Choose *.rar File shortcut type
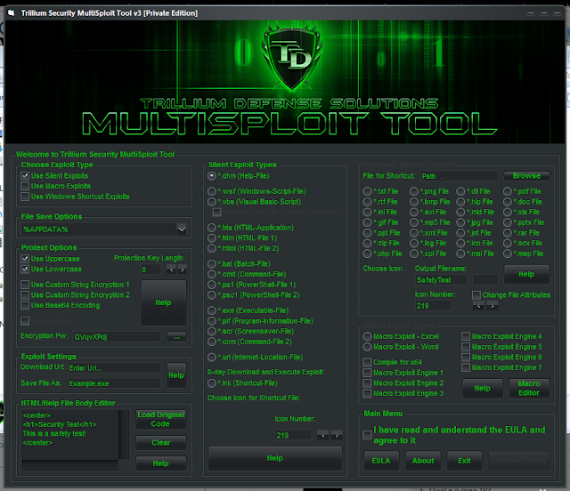 [508, 233]
